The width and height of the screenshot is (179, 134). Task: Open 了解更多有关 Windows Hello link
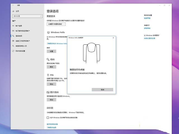tap(57, 43)
